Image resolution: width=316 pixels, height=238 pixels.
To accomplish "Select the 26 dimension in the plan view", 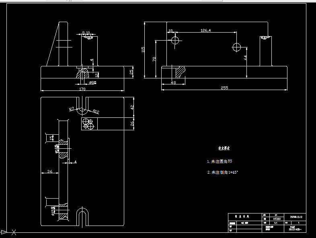I will coord(132,123).
